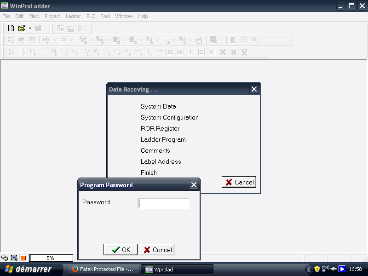Click the PLC connection icon in status bar

[5, 258]
